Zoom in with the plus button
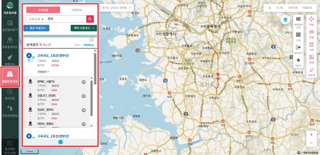Viewport: 320px width, 155px height. [311, 135]
